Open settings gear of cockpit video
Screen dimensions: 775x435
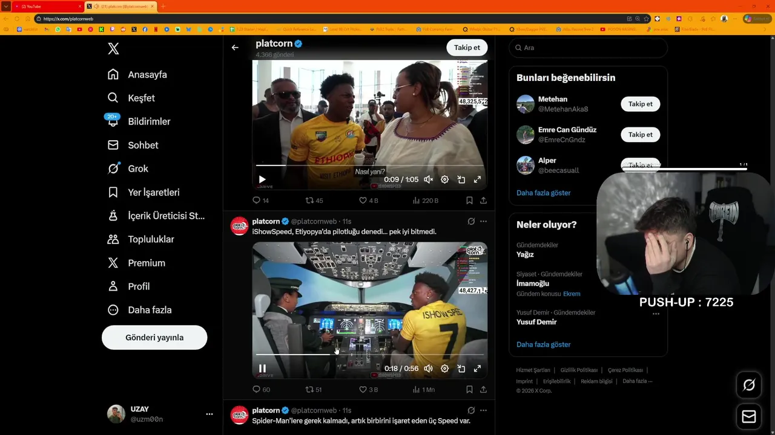pyautogui.click(x=444, y=369)
